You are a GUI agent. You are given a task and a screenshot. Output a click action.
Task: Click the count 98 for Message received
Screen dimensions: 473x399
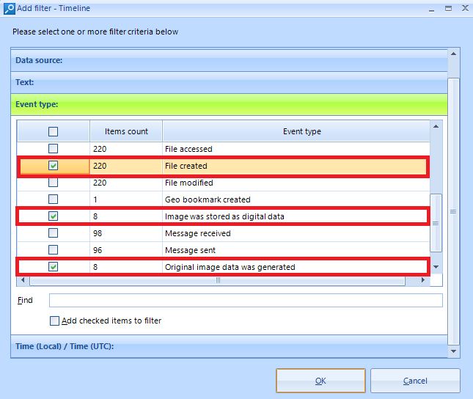(x=98, y=233)
